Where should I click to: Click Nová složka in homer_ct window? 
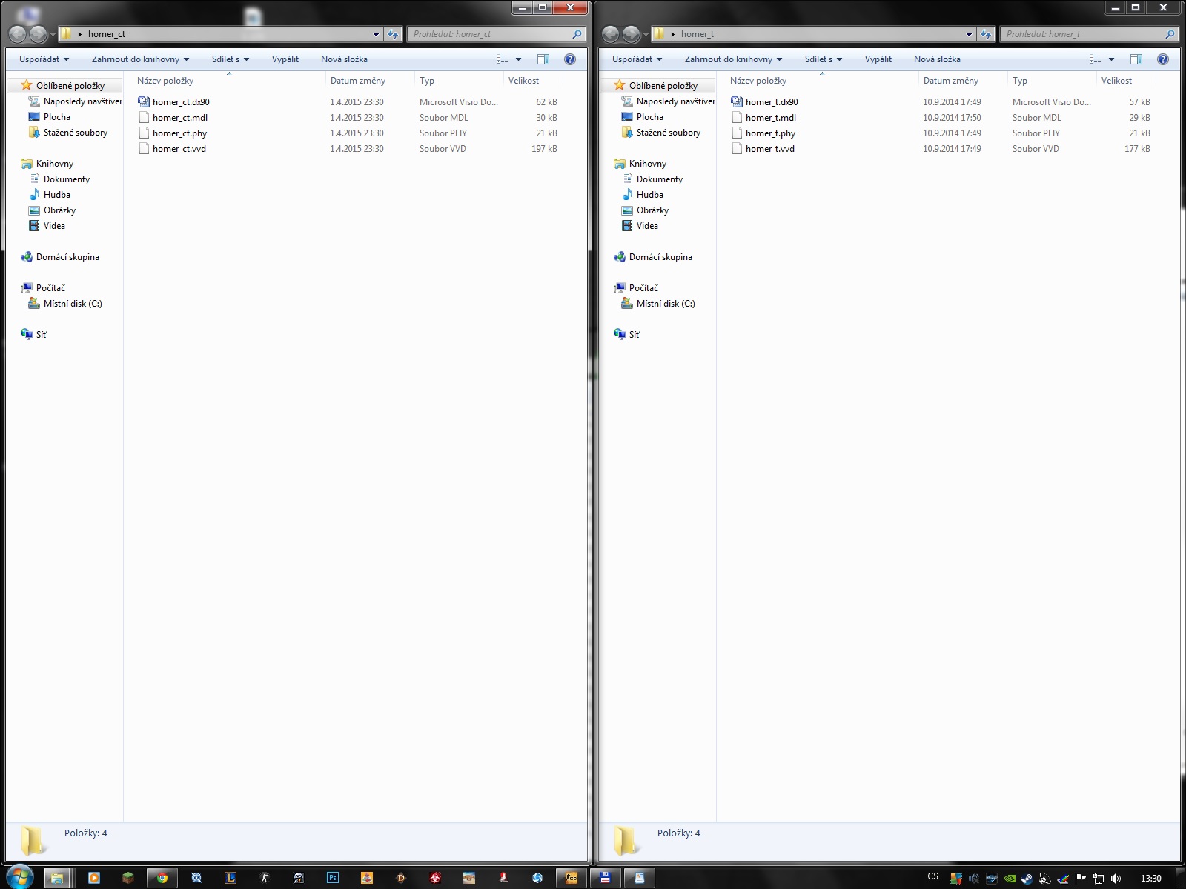tap(344, 59)
